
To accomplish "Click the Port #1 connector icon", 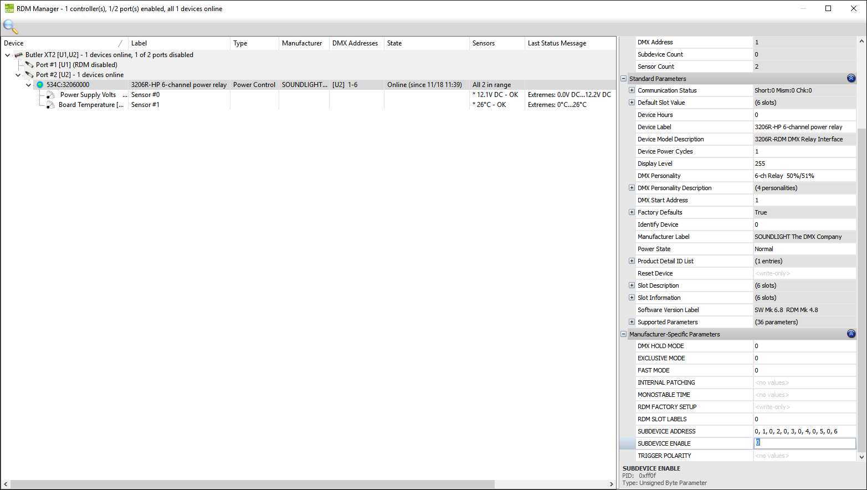I will point(29,65).
